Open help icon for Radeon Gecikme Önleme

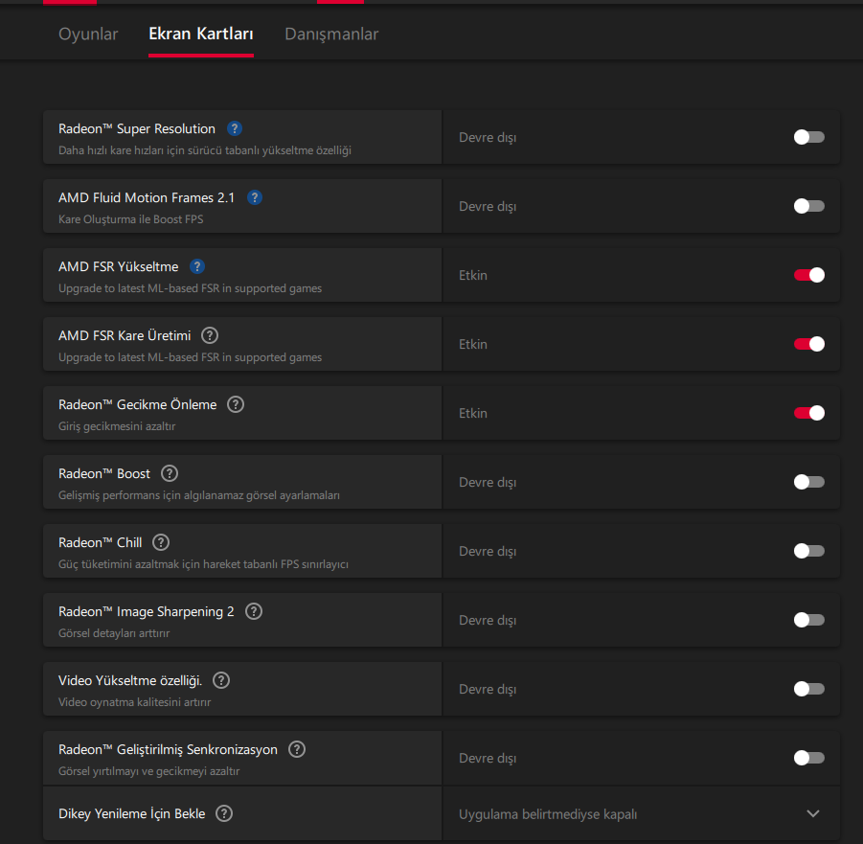pyautogui.click(x=236, y=404)
